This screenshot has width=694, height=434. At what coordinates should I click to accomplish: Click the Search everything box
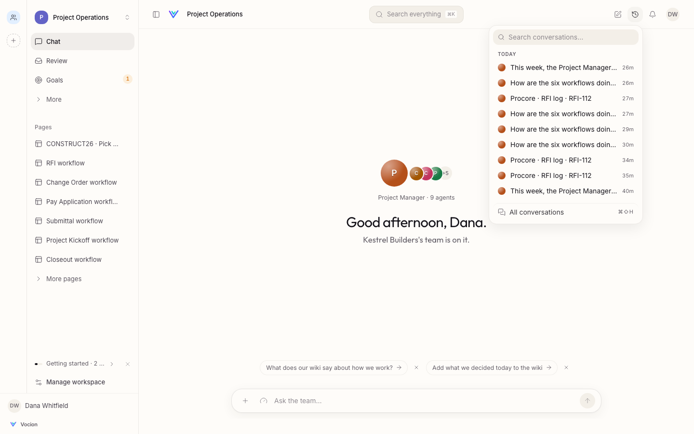click(416, 14)
